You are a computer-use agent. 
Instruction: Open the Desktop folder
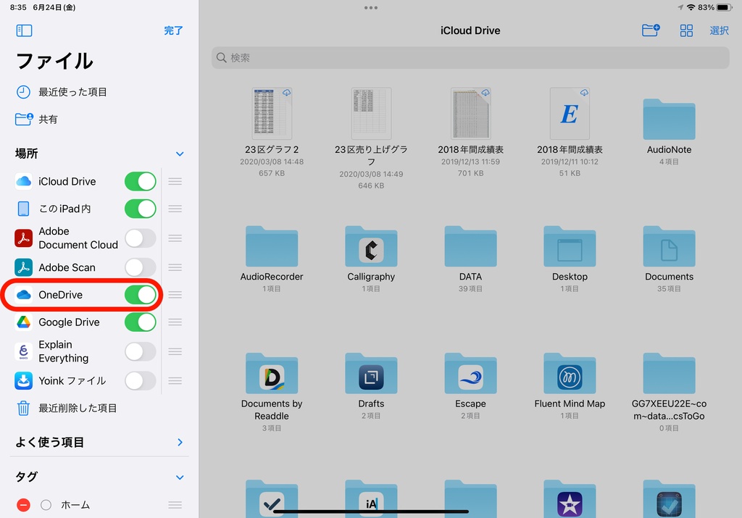coord(570,246)
